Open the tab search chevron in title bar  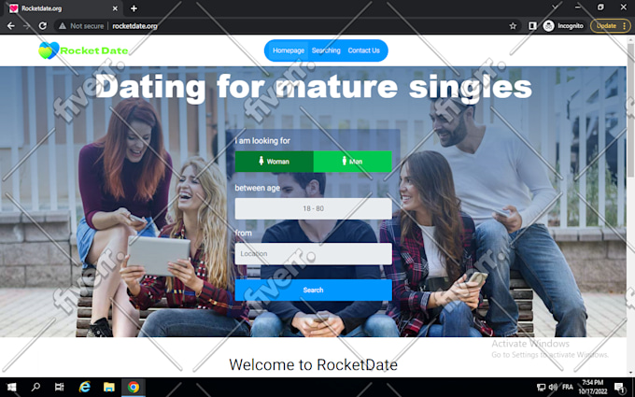pyautogui.click(x=555, y=7)
